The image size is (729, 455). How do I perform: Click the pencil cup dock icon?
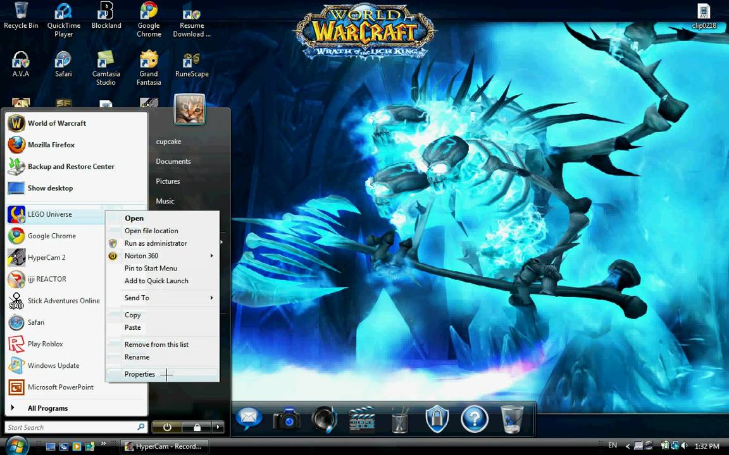[x=399, y=419]
